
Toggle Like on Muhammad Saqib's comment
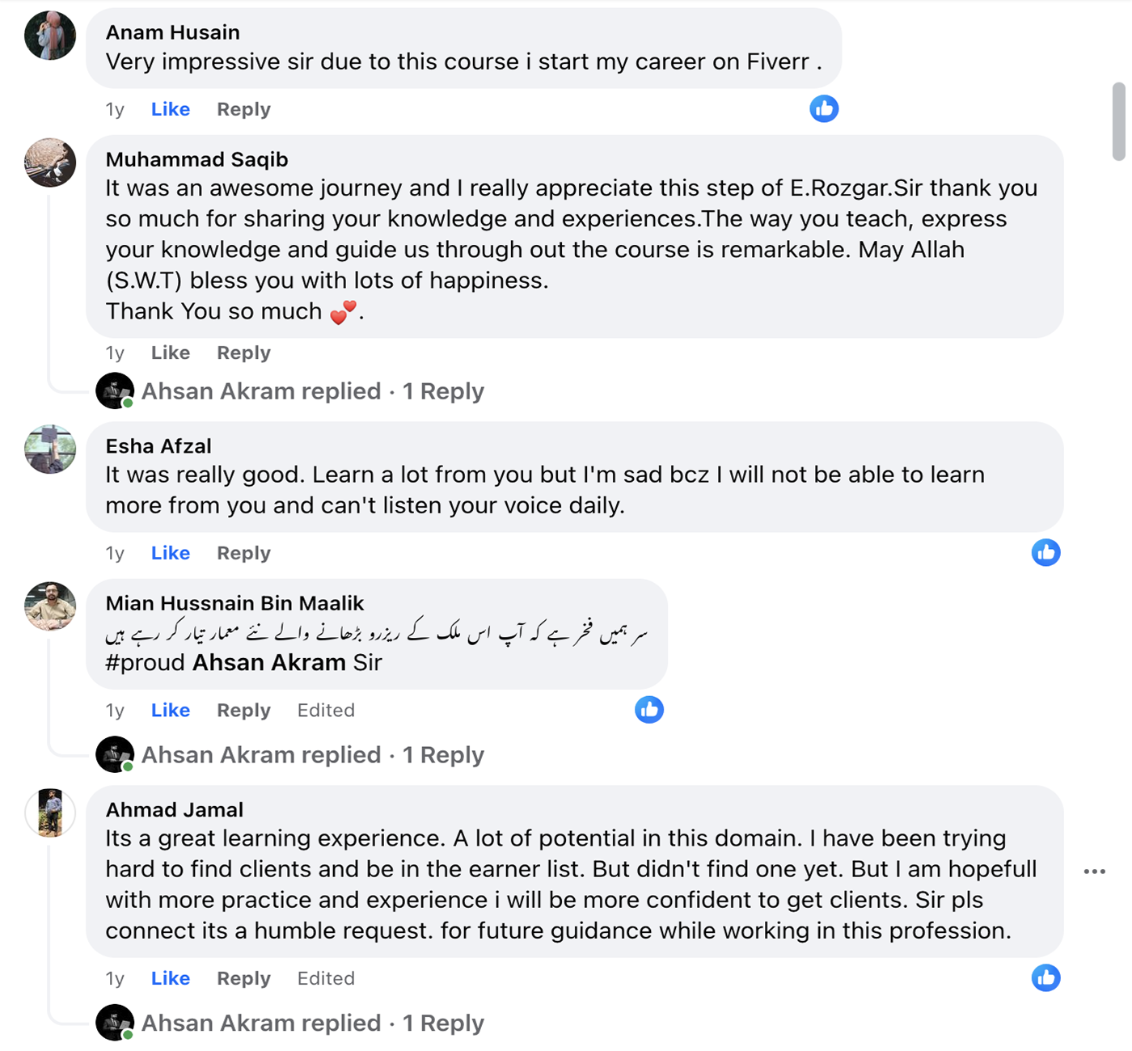tap(171, 353)
